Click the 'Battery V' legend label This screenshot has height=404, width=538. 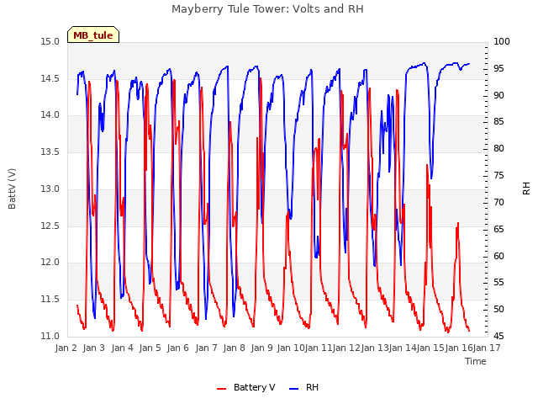254,387
